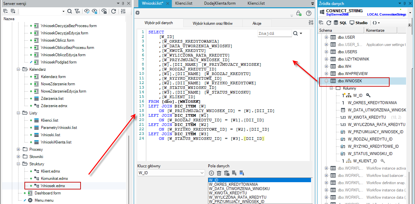The width and height of the screenshot is (415, 204).
Task: Switch to the Wybór kolumn oraz filtrów tab
Action: [x=213, y=23]
